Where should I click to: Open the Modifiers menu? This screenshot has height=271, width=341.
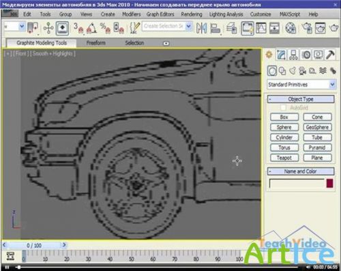point(132,14)
